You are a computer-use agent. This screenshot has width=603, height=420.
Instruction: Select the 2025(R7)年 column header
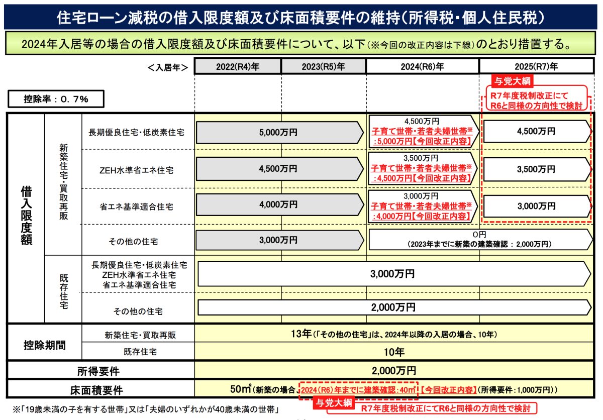[537, 66]
